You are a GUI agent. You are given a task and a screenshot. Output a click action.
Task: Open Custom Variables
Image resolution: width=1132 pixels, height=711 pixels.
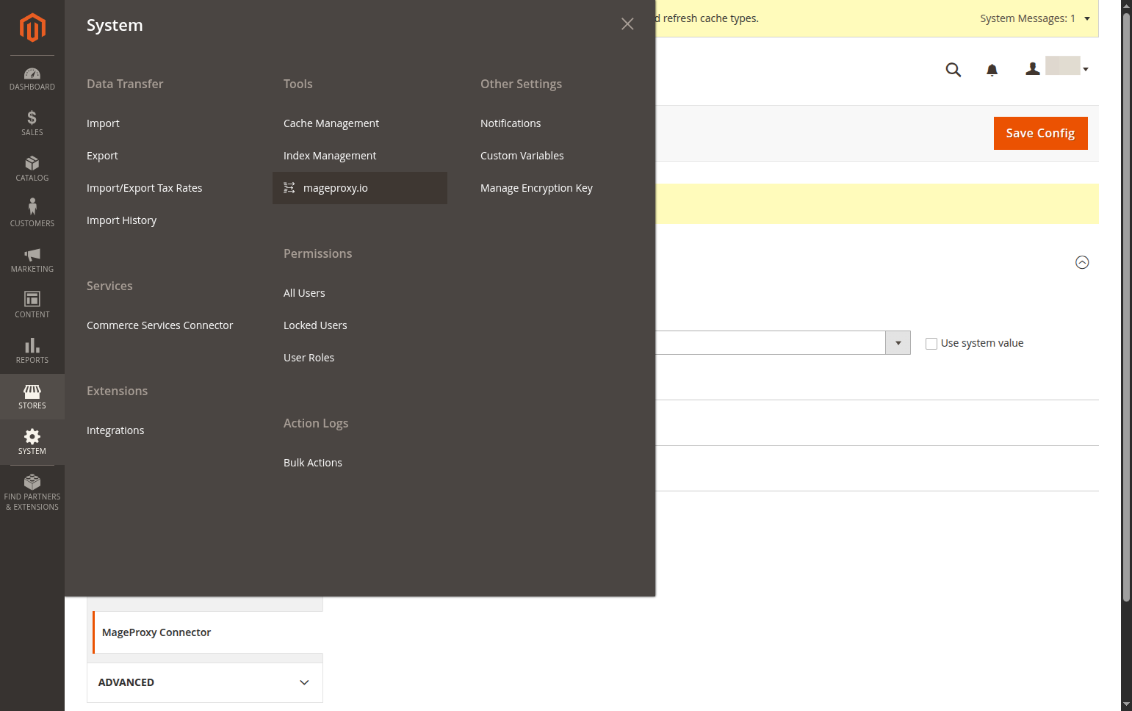[522, 156]
